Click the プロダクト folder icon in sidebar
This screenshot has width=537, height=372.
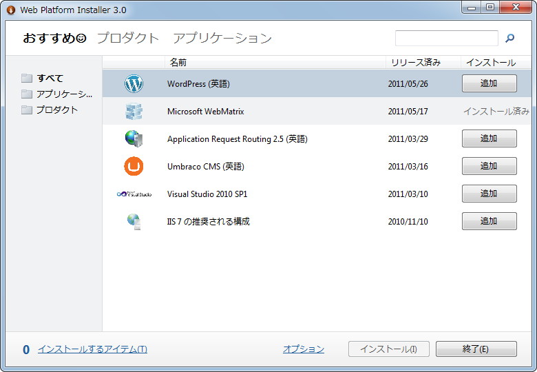tap(27, 110)
